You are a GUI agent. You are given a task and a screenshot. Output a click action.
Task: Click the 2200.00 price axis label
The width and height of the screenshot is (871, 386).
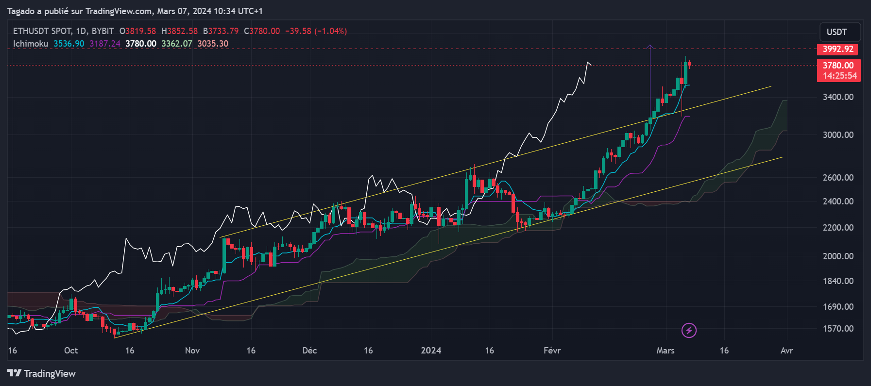838,228
